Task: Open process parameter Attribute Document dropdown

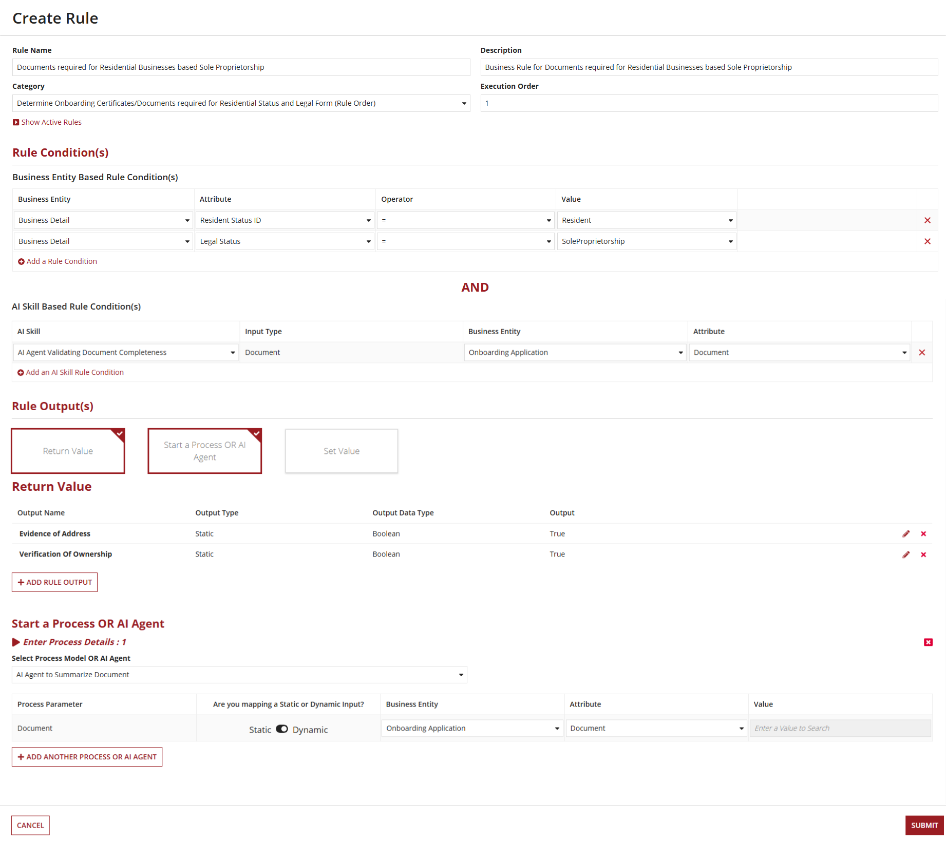Action: [x=656, y=729]
